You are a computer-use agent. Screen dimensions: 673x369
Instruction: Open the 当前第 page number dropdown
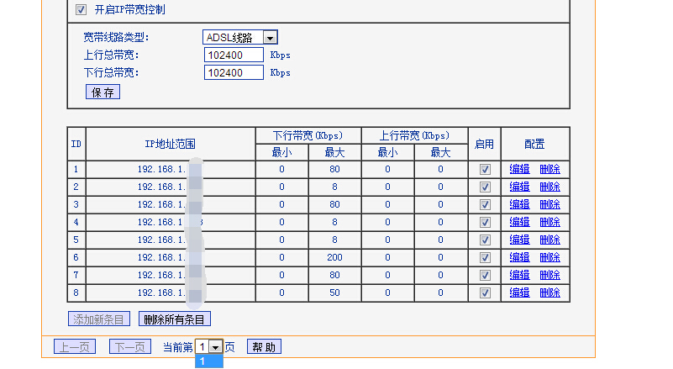click(209, 346)
